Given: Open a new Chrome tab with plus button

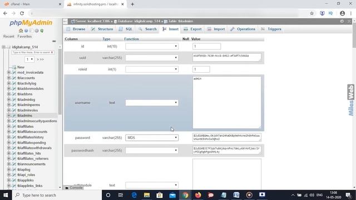Looking at the screenshot, I should coord(132,4).
